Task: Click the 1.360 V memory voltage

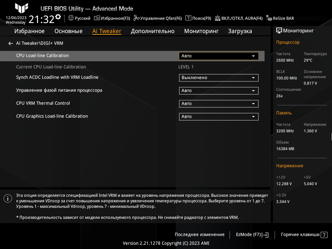Action: pyautogui.click(x=310, y=131)
